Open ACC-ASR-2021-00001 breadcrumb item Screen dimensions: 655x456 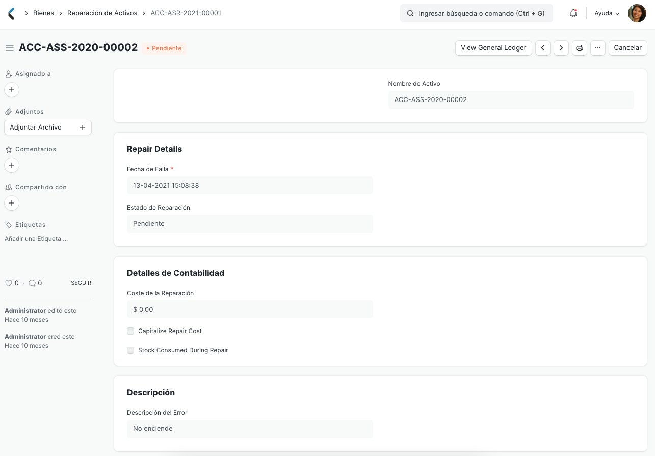[186, 13]
